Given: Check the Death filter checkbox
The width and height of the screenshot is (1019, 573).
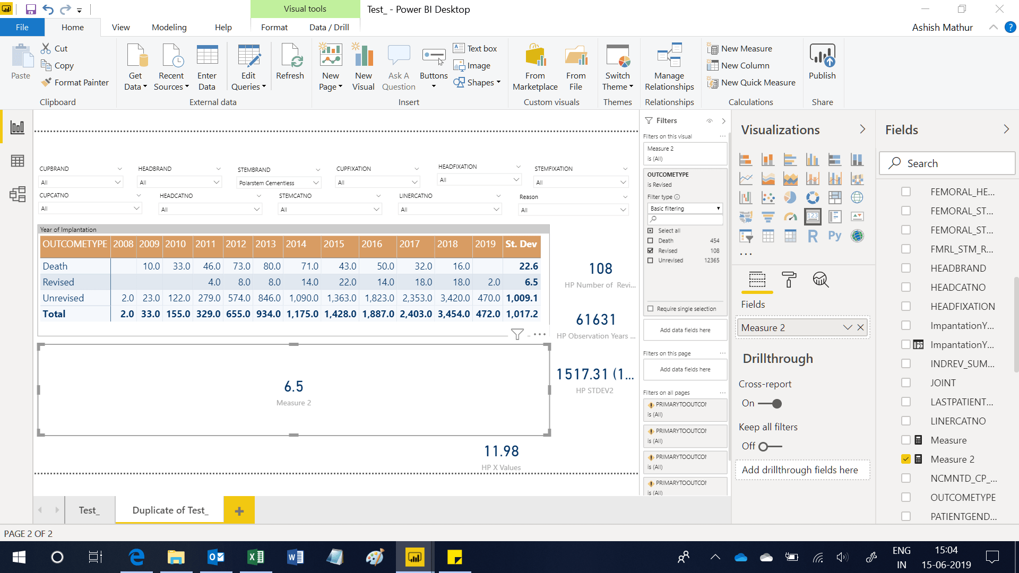Looking at the screenshot, I should 650,241.
